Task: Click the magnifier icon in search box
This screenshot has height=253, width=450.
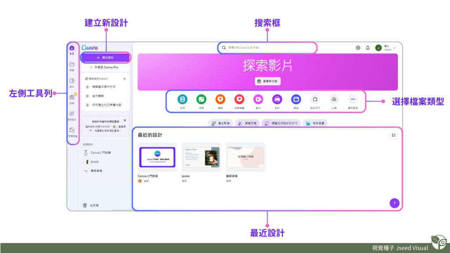Action: (224, 48)
